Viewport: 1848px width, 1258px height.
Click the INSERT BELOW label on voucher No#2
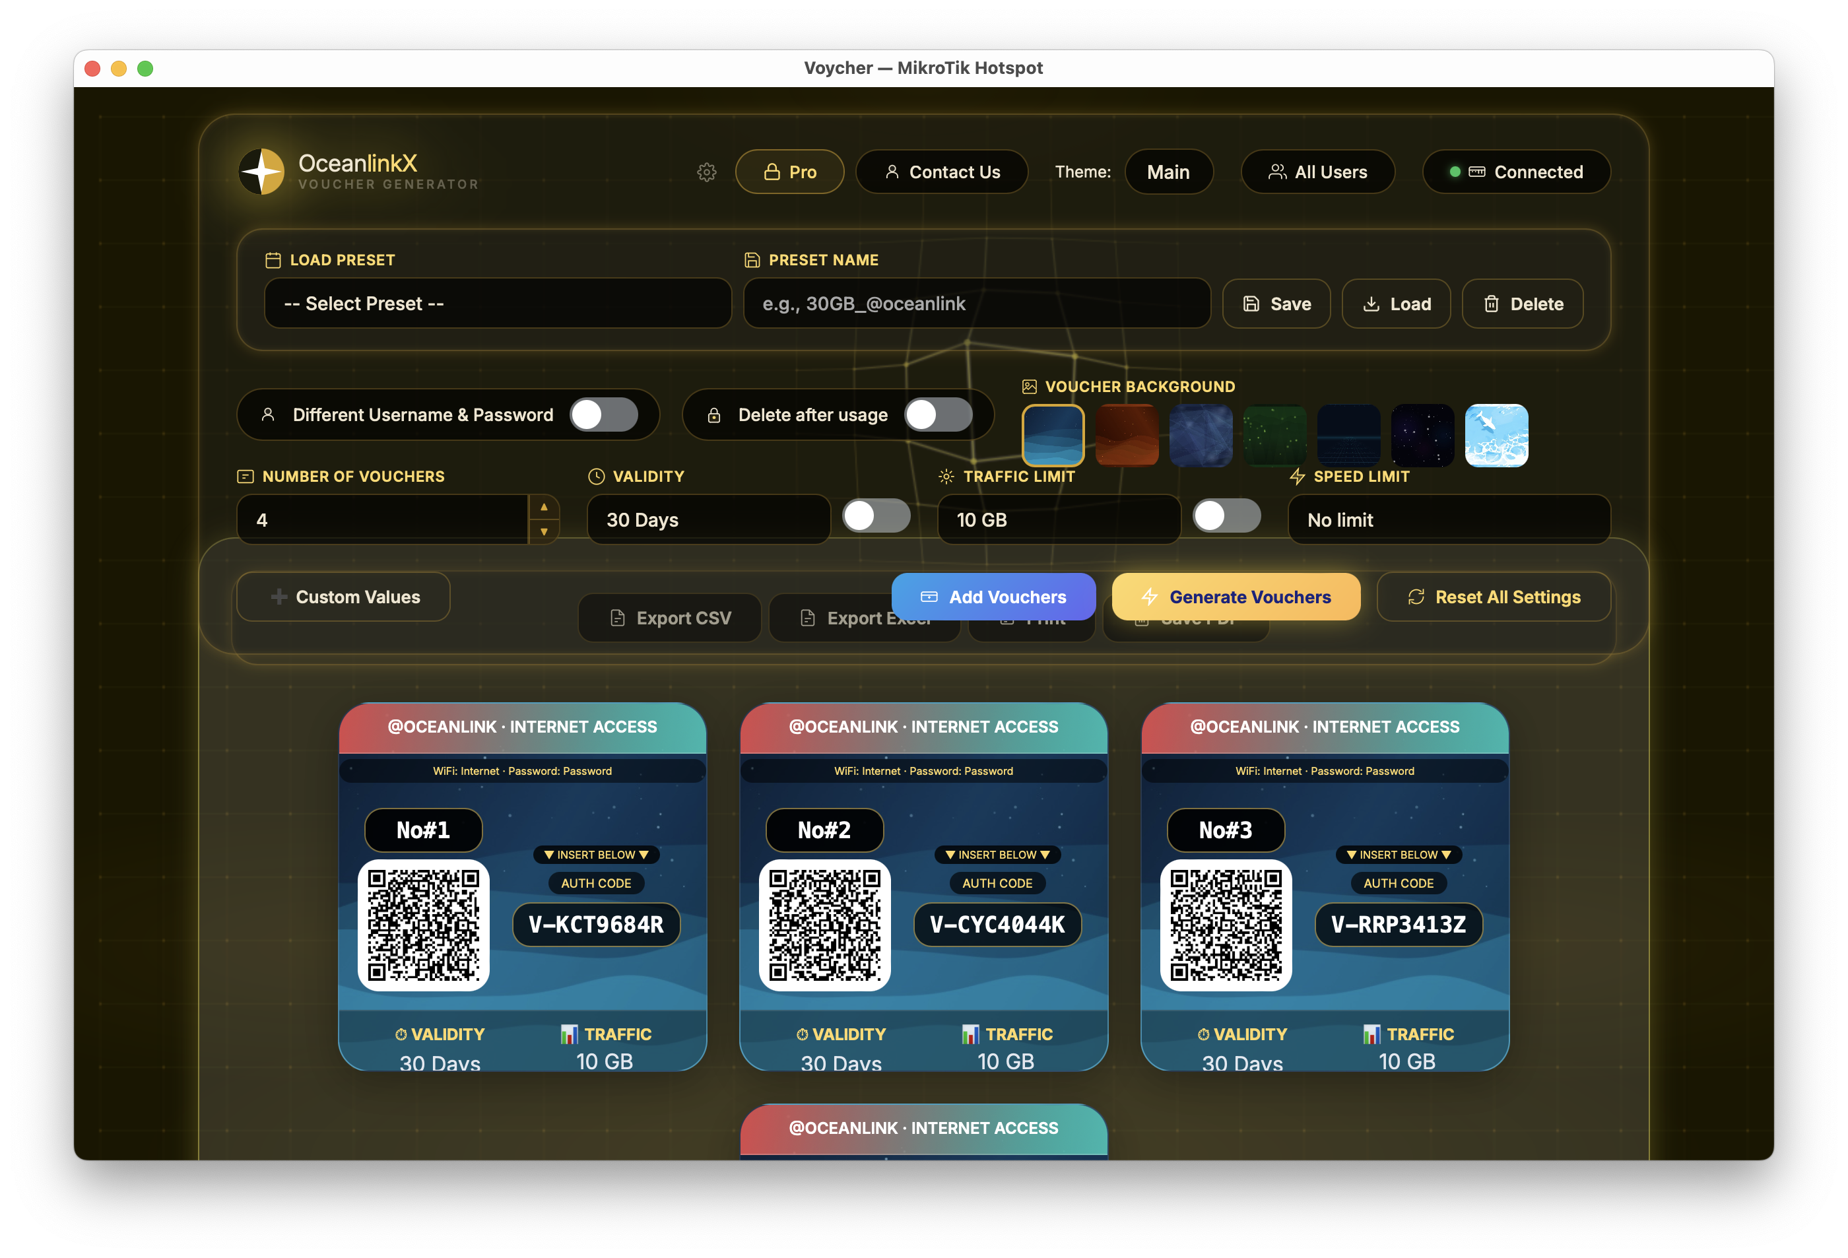pos(998,855)
